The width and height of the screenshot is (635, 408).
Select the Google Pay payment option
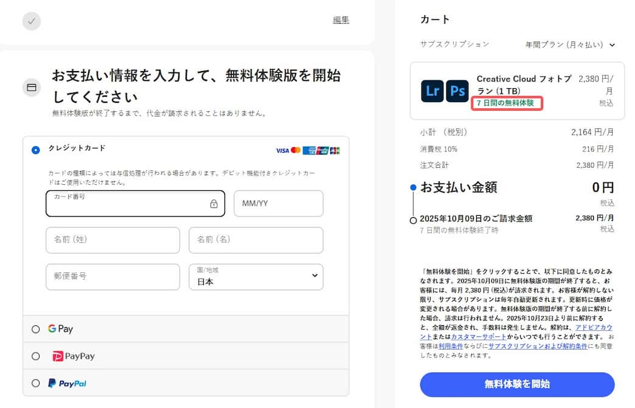pos(35,328)
